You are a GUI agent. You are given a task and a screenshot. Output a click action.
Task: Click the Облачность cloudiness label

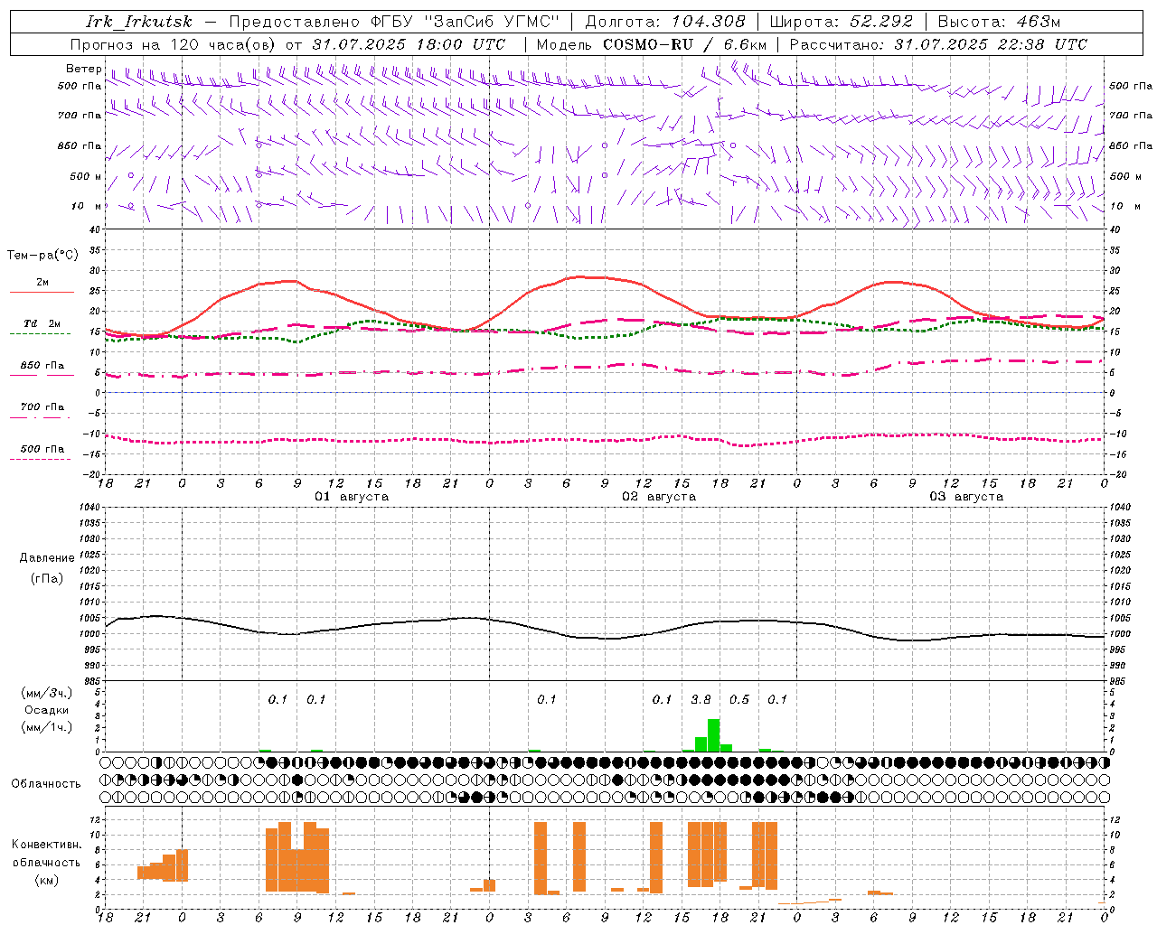(46, 783)
